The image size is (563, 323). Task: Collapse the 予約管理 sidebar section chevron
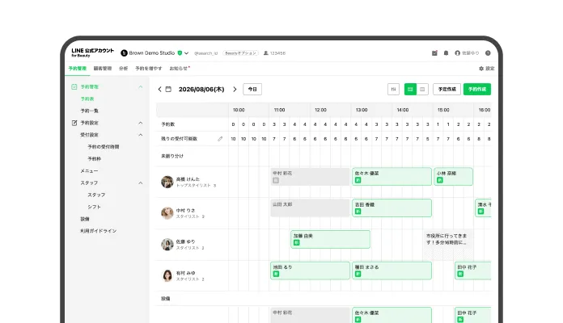coord(141,86)
